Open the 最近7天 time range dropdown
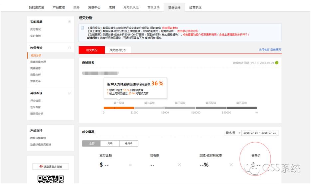Viewport: 311px width, 184px height. click(x=233, y=133)
